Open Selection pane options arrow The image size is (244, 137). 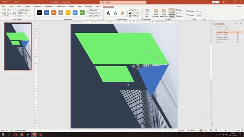236,24
